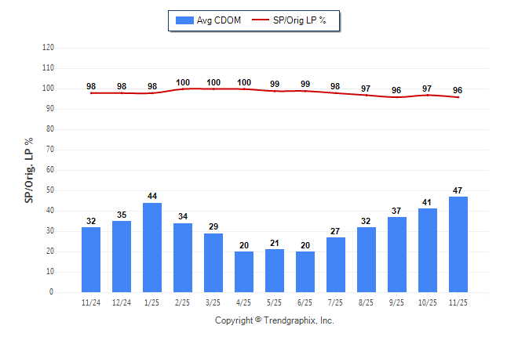Click the red line point at 10/25
507x340 pixels.
(x=428, y=95)
